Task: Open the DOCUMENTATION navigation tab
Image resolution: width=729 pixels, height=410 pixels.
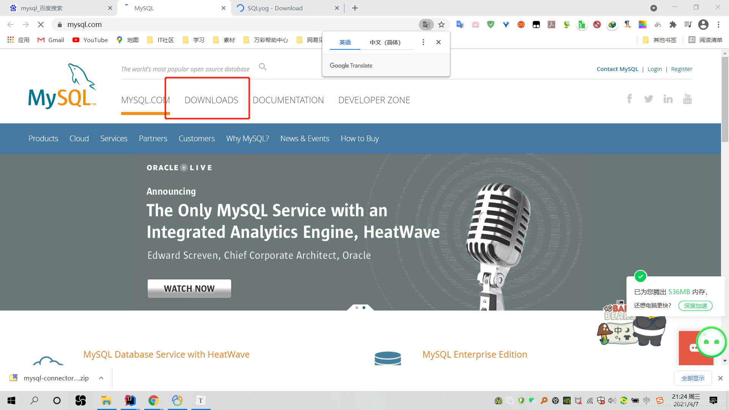Action: point(288,100)
